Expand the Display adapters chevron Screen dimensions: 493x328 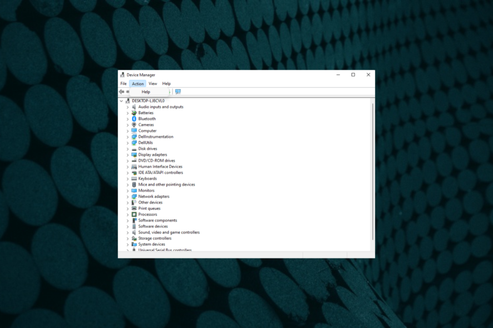point(127,155)
